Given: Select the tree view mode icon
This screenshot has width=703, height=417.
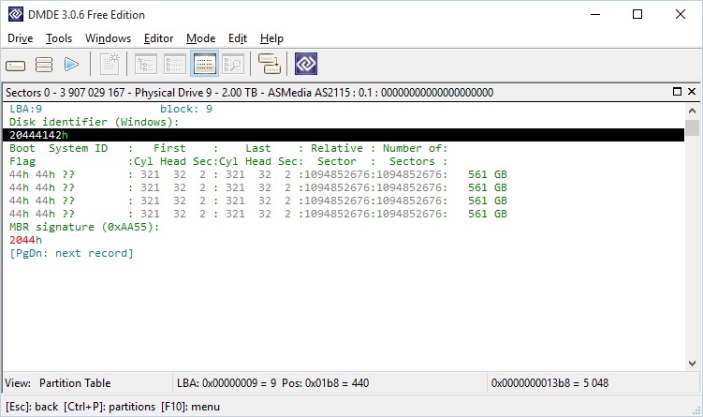Looking at the screenshot, I should [x=146, y=64].
